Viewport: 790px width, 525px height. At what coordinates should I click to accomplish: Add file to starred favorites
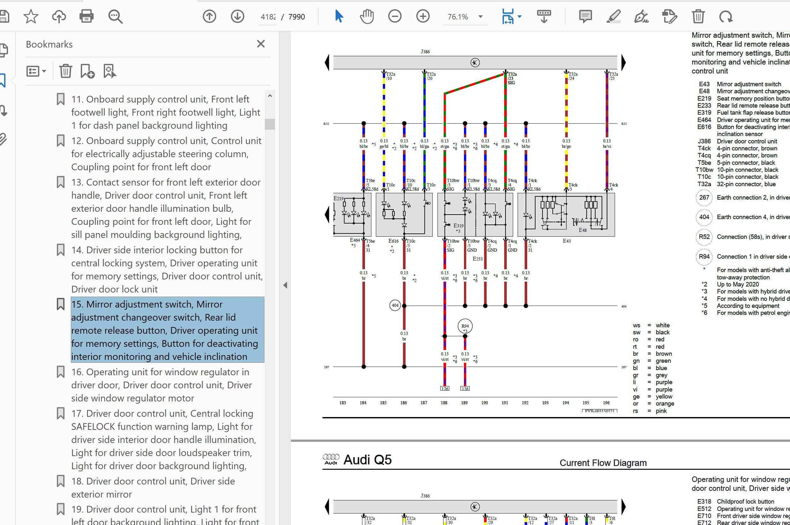pyautogui.click(x=31, y=16)
